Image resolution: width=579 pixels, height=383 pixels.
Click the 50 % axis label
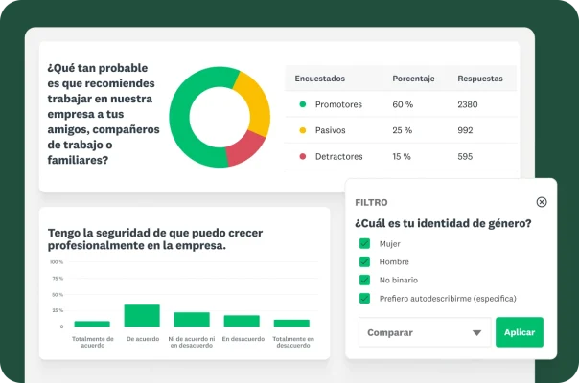58,295
